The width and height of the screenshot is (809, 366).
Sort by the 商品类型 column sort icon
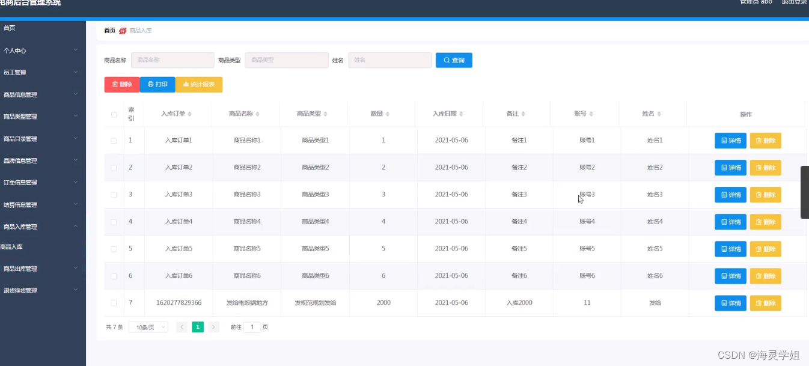[326, 114]
